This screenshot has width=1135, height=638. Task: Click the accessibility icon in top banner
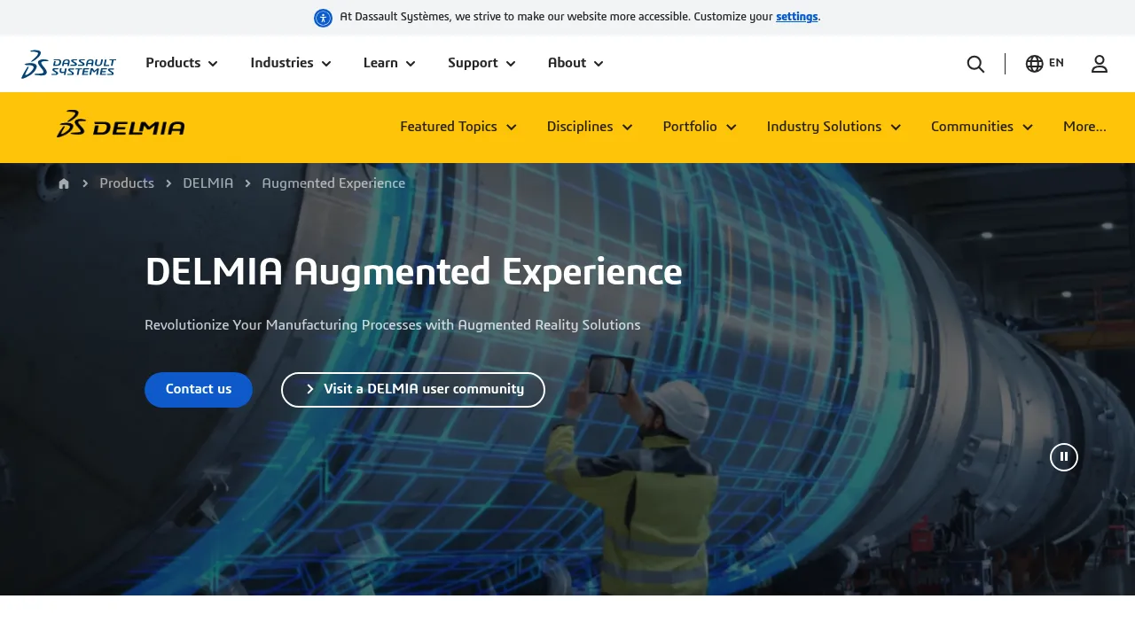pos(323,18)
